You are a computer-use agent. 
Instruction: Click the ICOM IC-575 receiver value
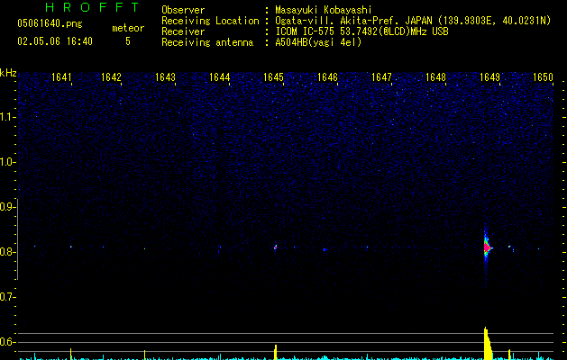[361, 31]
